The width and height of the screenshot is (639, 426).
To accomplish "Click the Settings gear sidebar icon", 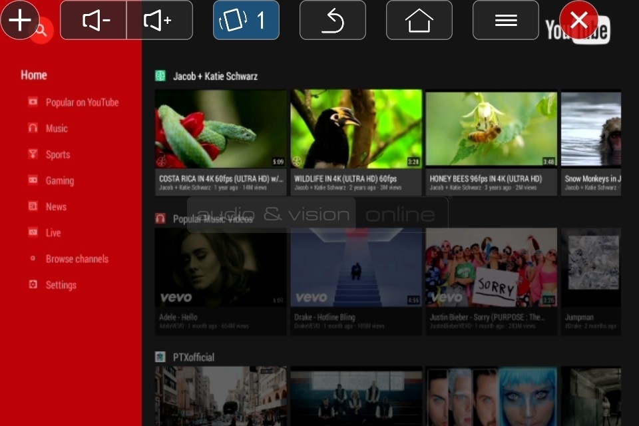I will point(33,284).
